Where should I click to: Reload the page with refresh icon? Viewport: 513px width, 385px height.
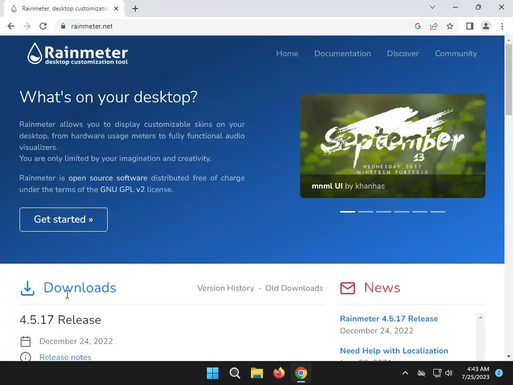(43, 26)
